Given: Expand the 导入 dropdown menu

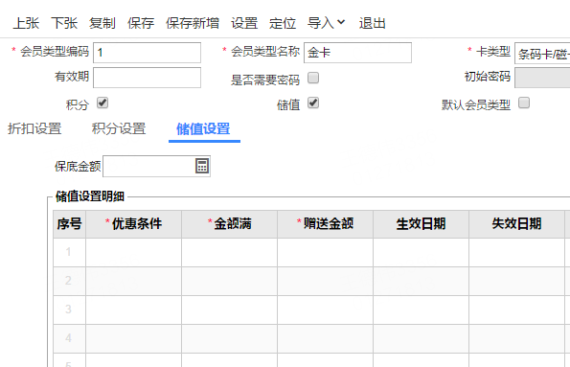Looking at the screenshot, I should (326, 23).
